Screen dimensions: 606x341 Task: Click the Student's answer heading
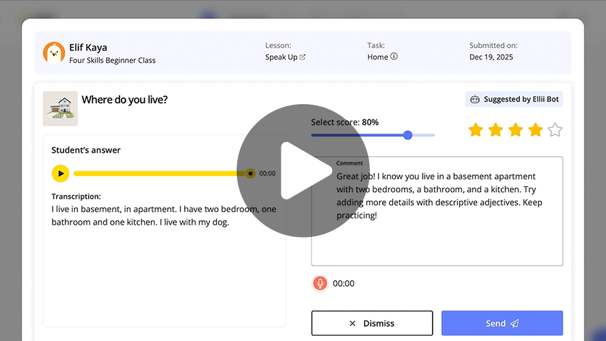(86, 150)
